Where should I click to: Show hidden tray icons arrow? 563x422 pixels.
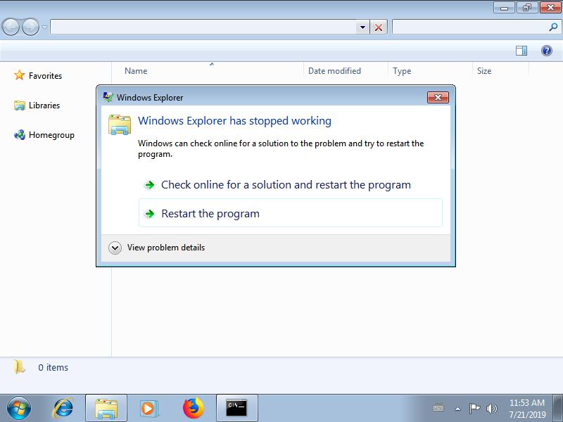(x=458, y=409)
